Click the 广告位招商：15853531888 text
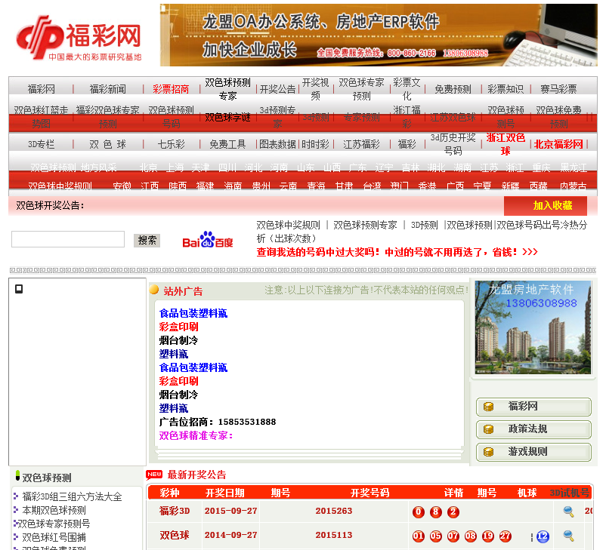This screenshot has height=550, width=606. pos(218,422)
